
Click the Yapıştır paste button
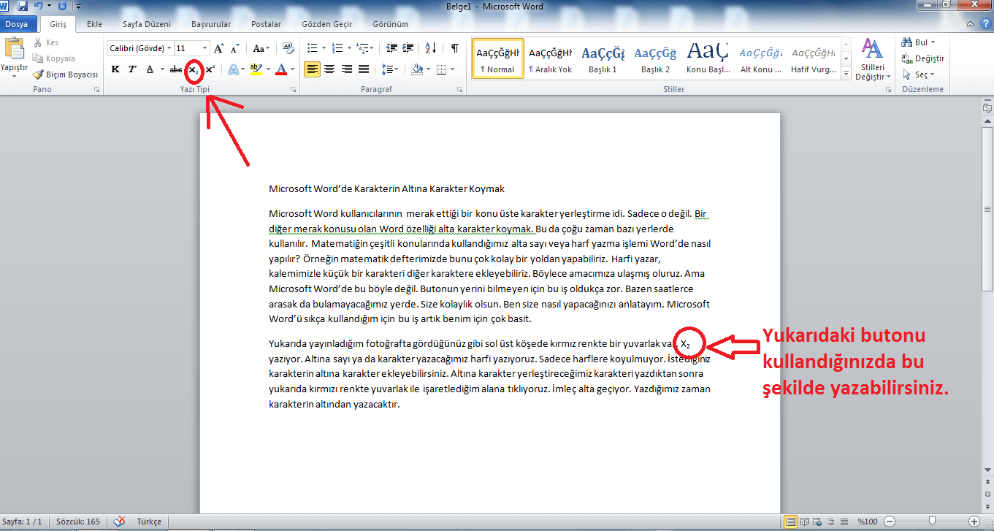14,57
